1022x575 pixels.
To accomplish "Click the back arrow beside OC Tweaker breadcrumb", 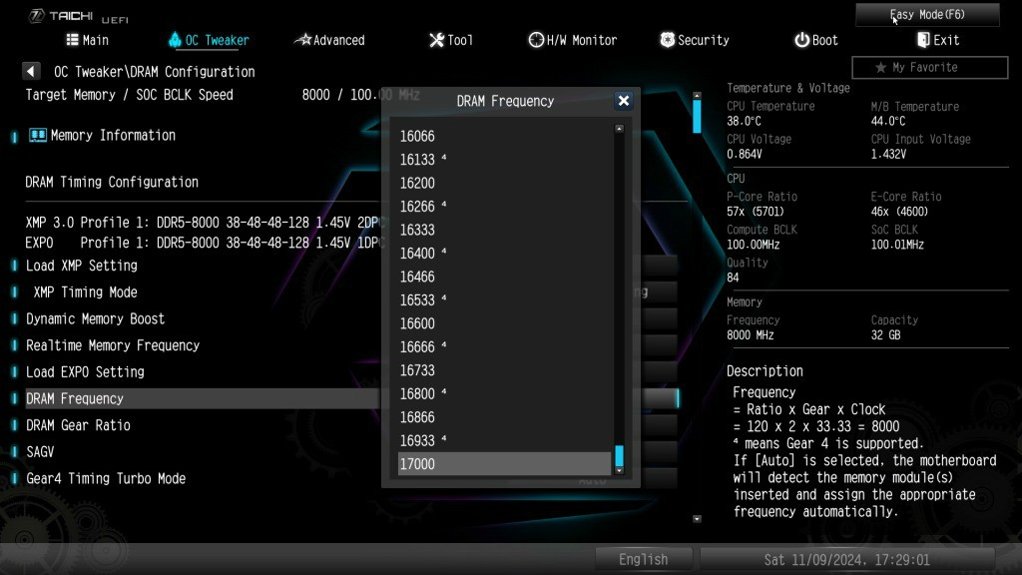I will coord(31,72).
